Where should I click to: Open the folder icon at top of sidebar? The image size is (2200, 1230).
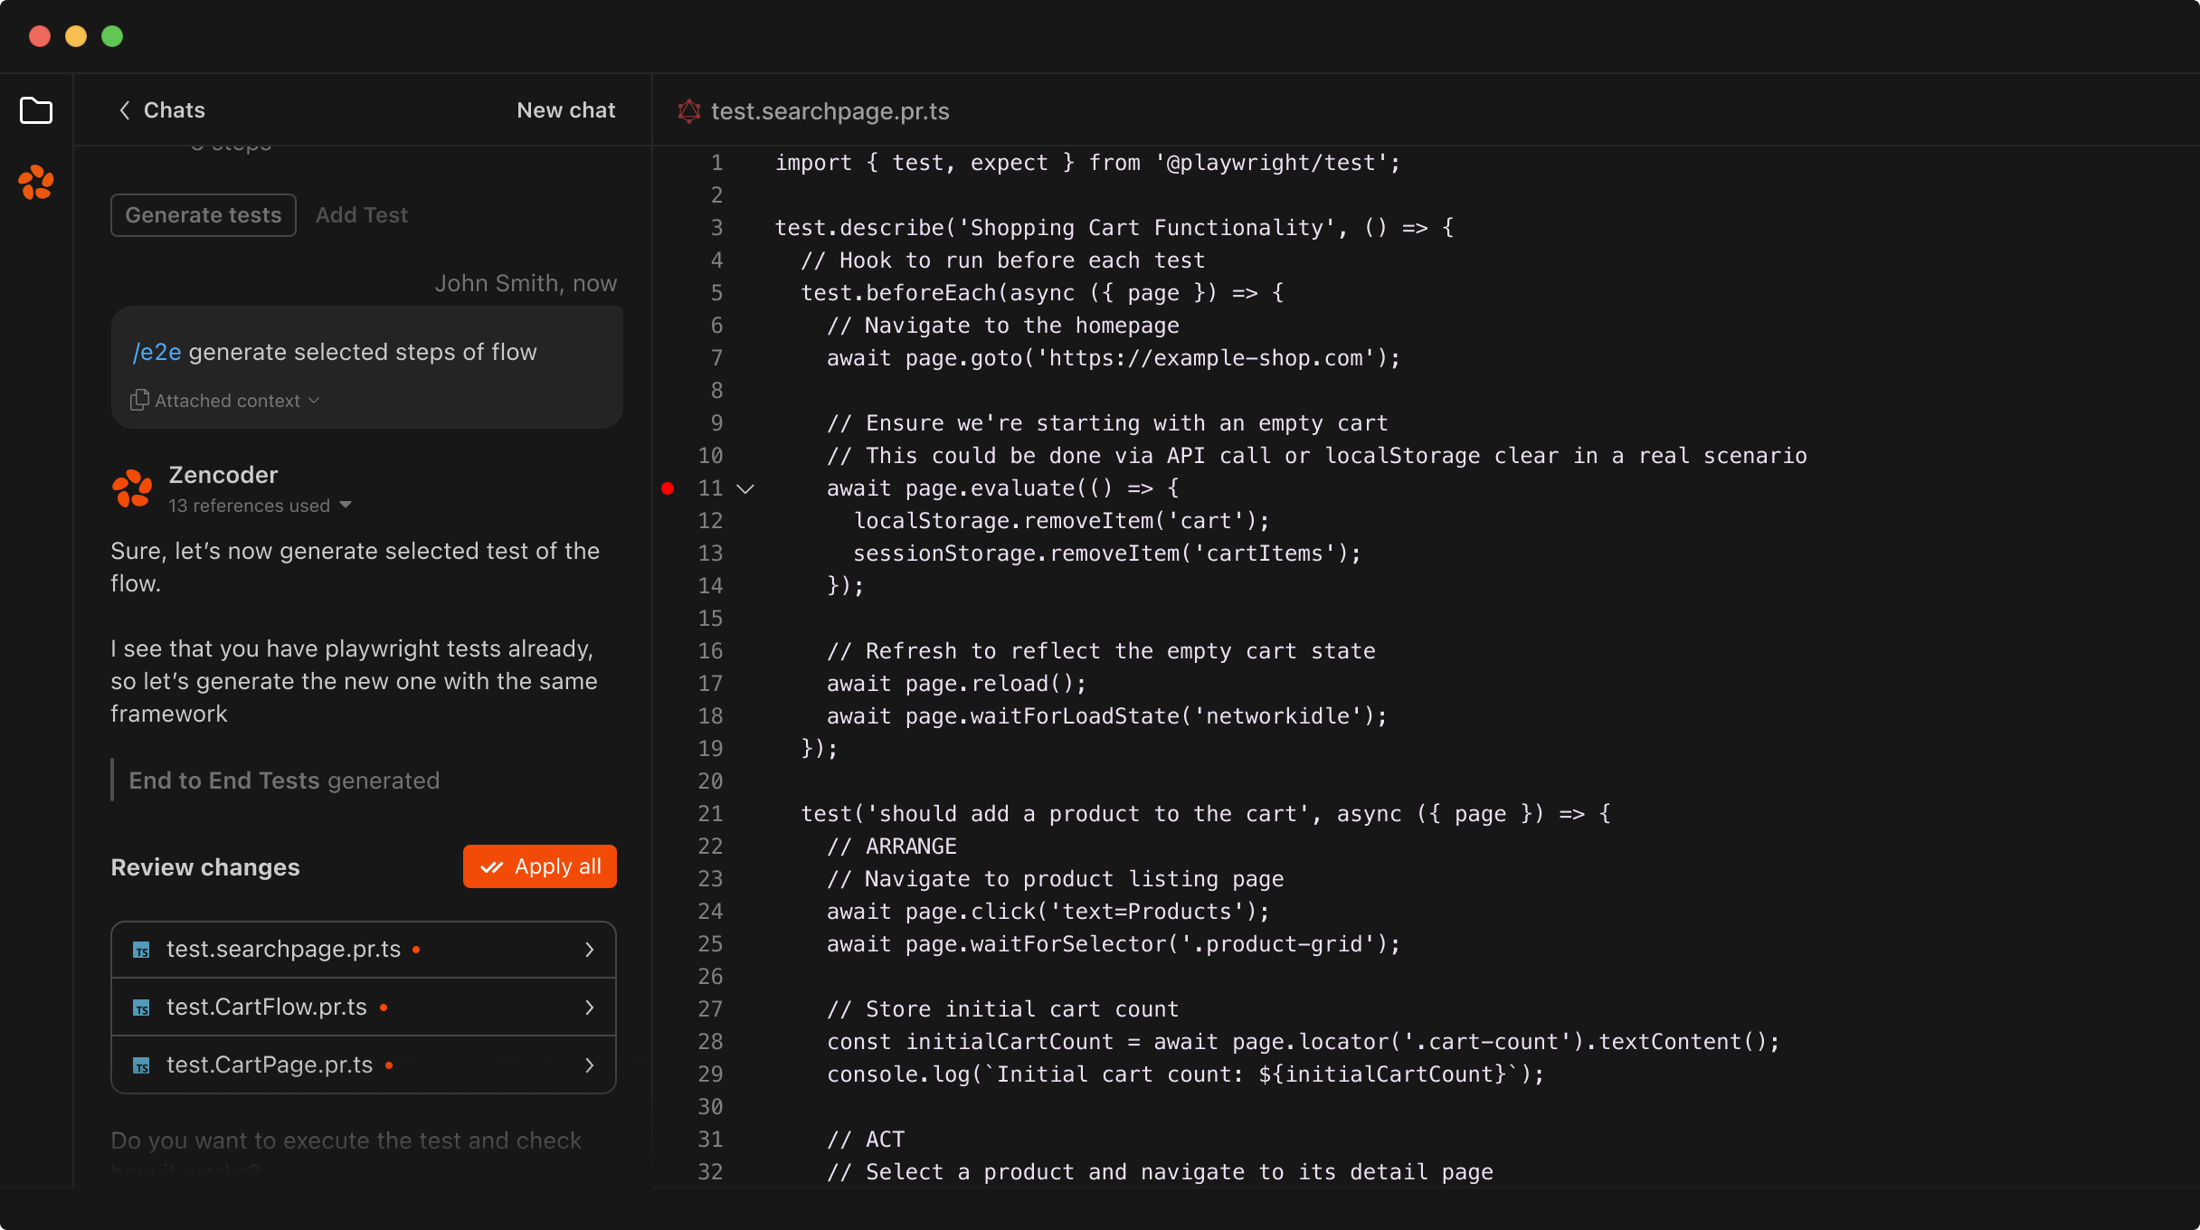[36, 110]
